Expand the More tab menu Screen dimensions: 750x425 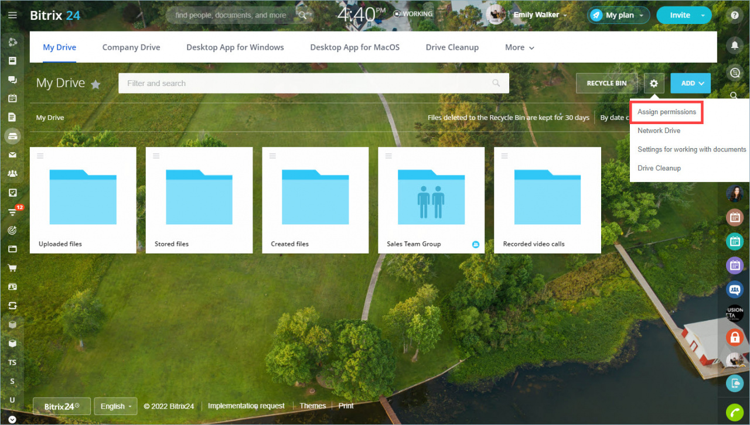point(520,47)
